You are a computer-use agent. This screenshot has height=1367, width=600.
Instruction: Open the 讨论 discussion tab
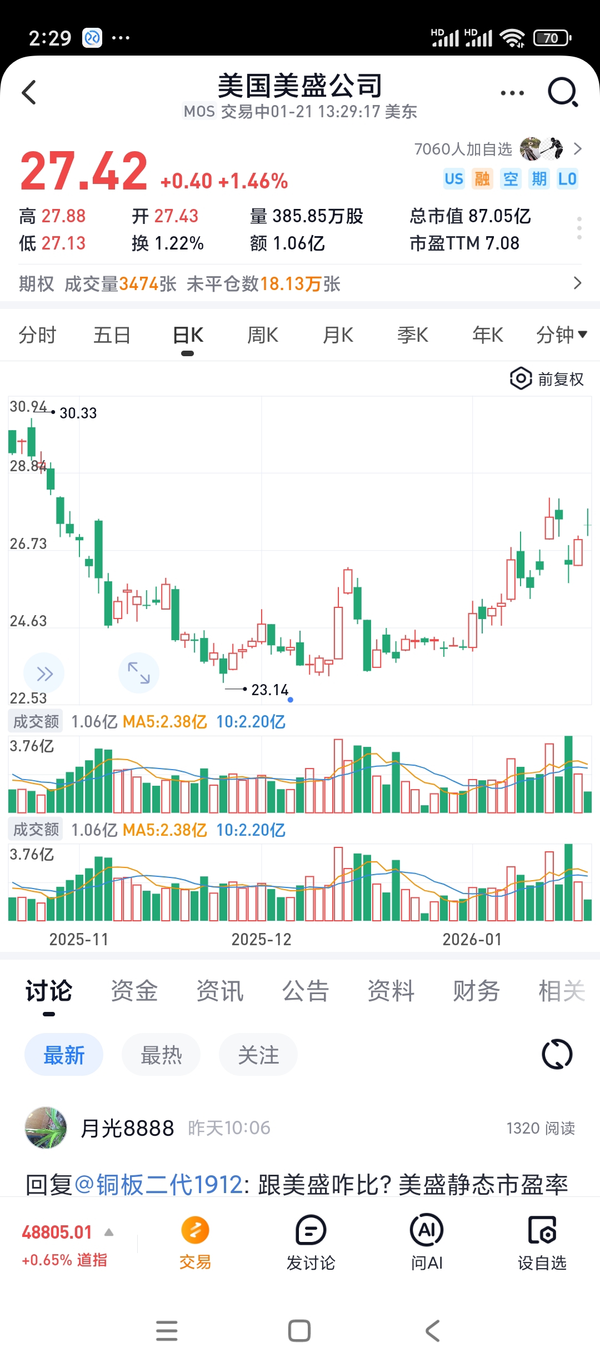pyautogui.click(x=49, y=991)
